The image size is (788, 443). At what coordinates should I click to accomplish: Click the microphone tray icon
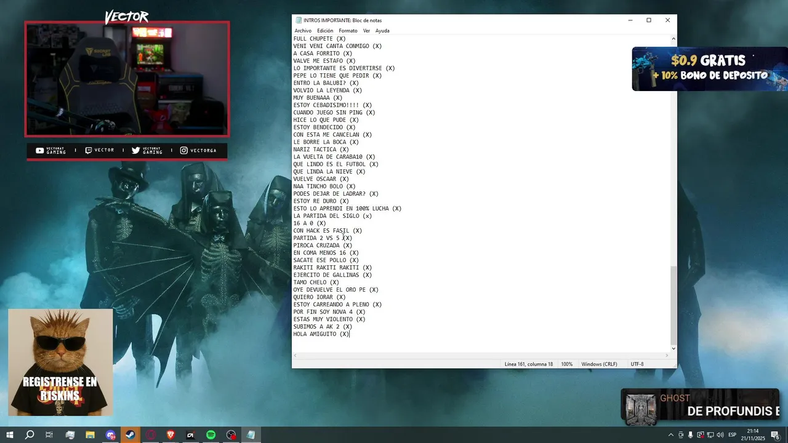tap(690, 435)
